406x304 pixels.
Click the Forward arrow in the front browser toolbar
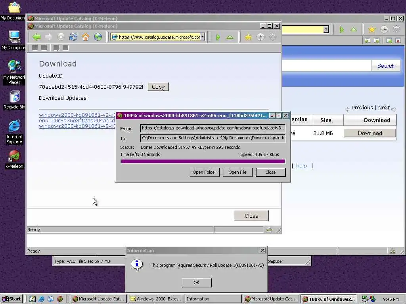point(48,37)
